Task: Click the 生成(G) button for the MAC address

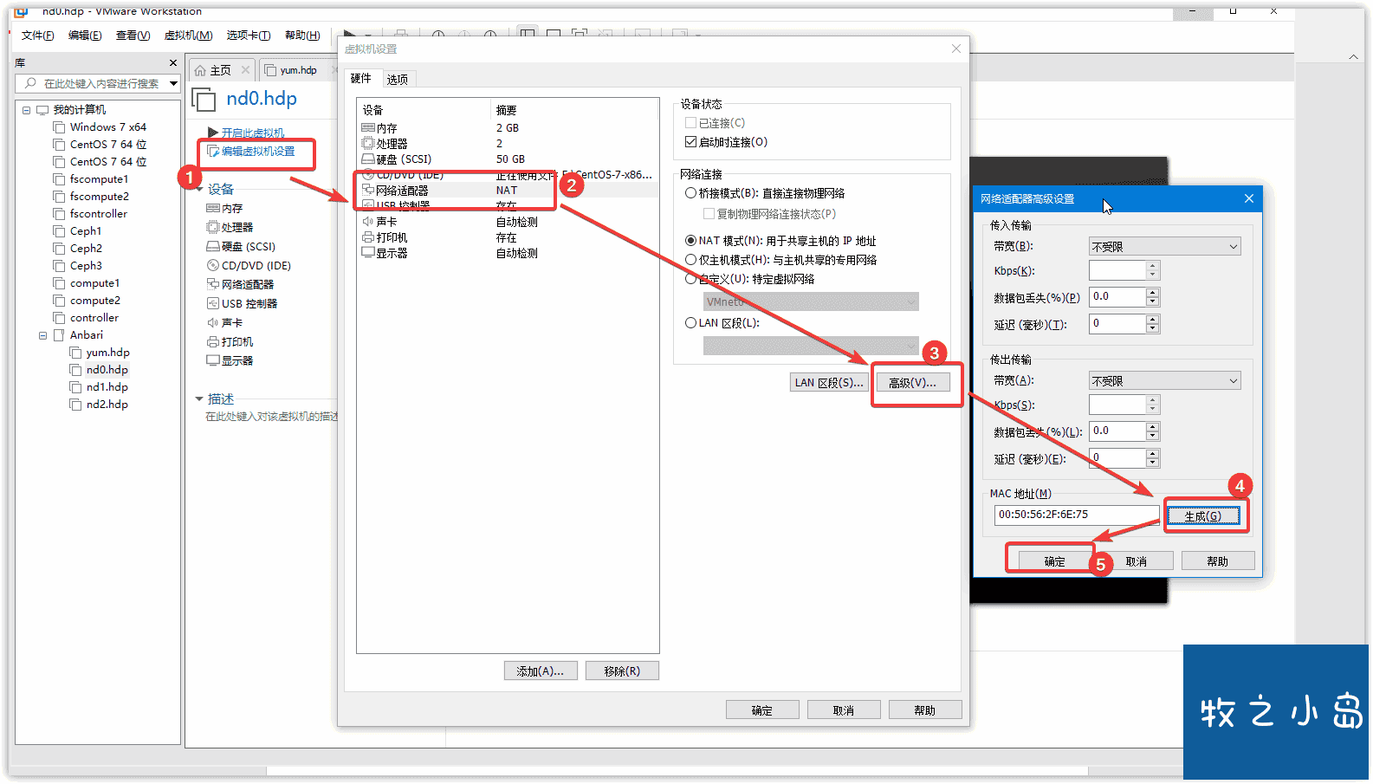Action: (1203, 516)
